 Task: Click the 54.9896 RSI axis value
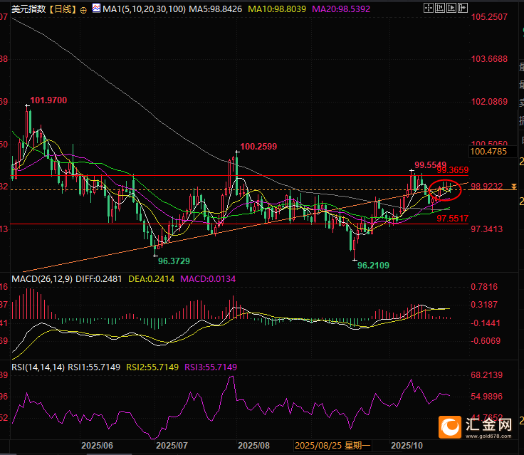point(486,397)
